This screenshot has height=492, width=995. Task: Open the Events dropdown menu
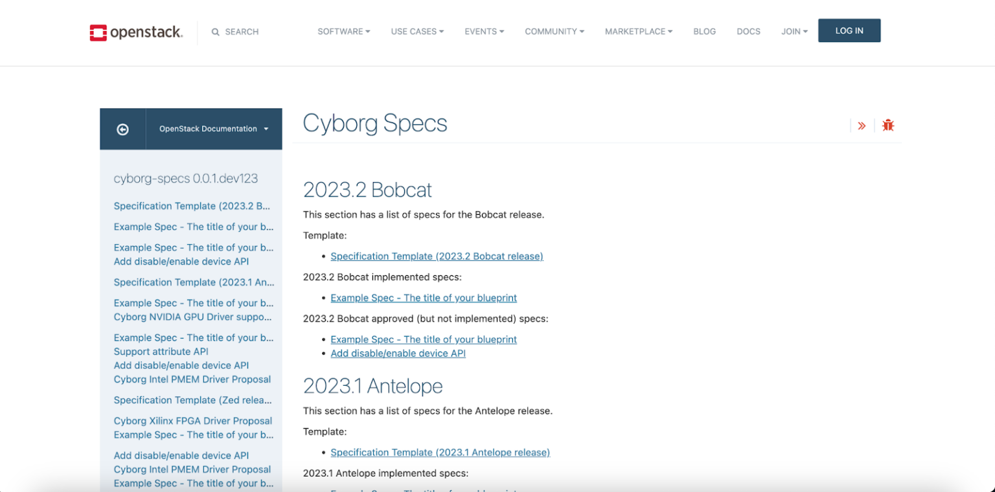click(x=484, y=31)
